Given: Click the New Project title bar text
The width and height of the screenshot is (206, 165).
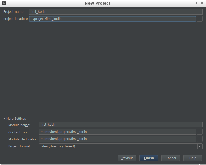Looking at the screenshot, I should (x=98, y=3).
